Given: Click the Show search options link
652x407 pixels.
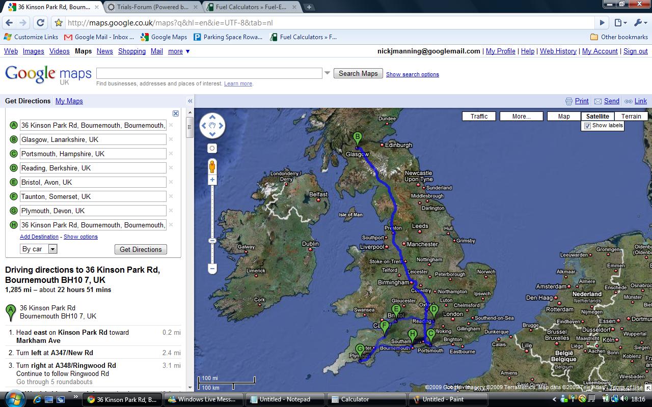Looking at the screenshot, I should (x=413, y=74).
